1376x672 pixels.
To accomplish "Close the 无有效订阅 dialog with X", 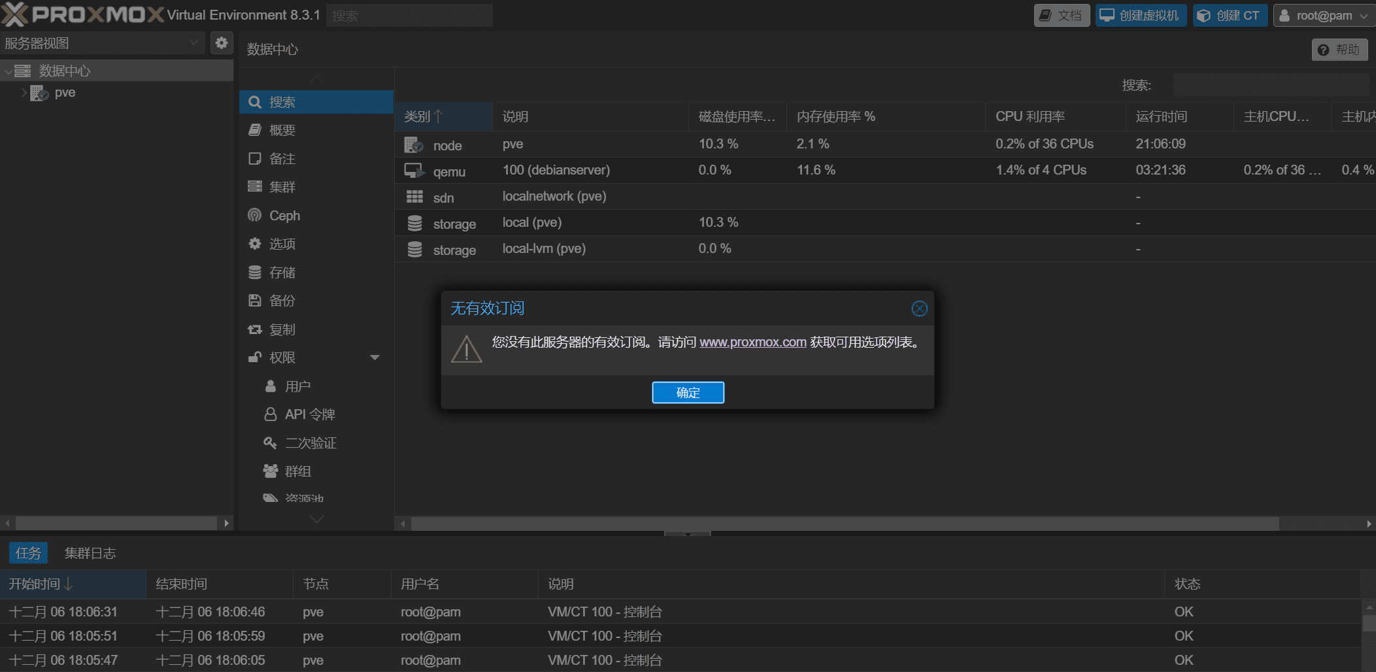I will coord(919,309).
